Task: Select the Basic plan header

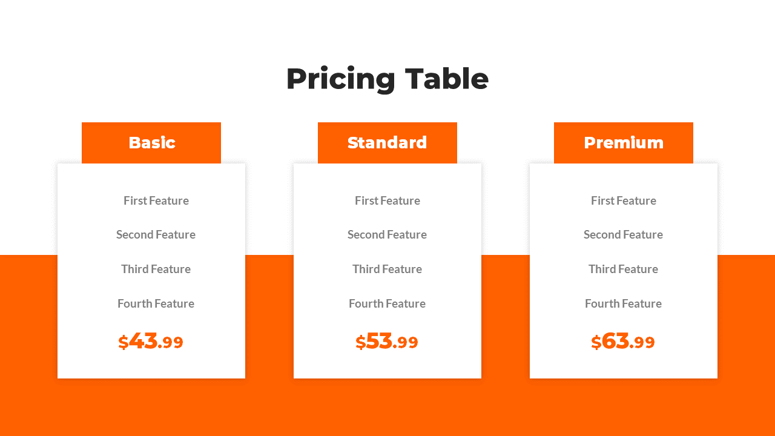Action: click(151, 143)
